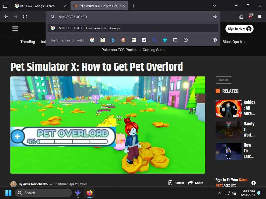Open the clock showing 2:56 AM
Image resolution: width=266 pixels, height=199 pixels.
point(248,193)
